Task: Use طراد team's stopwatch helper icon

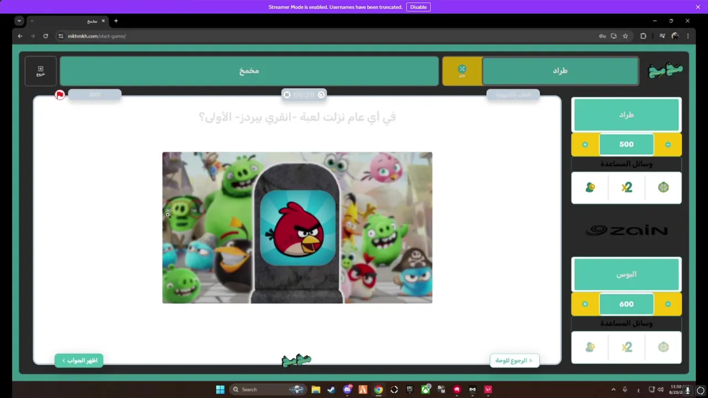Action: click(663, 187)
